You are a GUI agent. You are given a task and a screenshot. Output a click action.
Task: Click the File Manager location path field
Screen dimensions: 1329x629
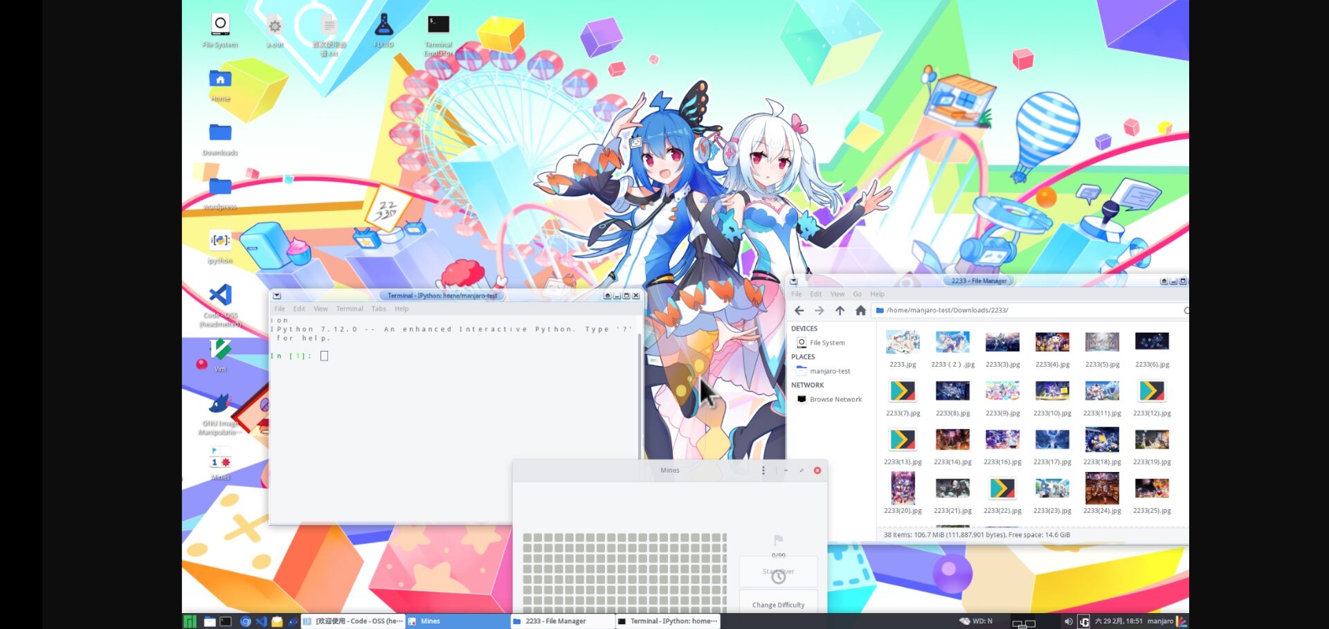tap(1026, 311)
